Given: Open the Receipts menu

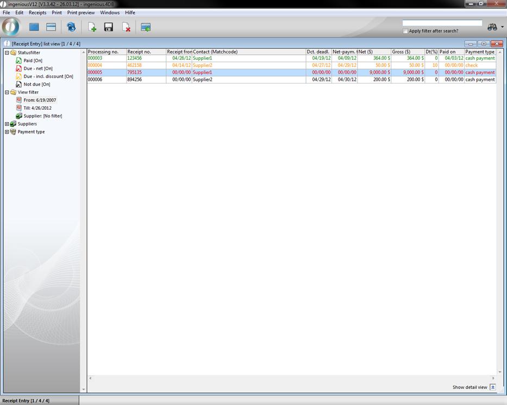Looking at the screenshot, I should click(x=37, y=12).
